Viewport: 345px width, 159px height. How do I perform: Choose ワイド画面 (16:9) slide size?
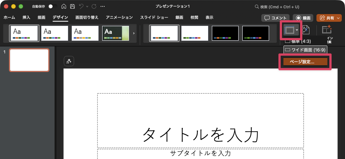tap(305, 50)
